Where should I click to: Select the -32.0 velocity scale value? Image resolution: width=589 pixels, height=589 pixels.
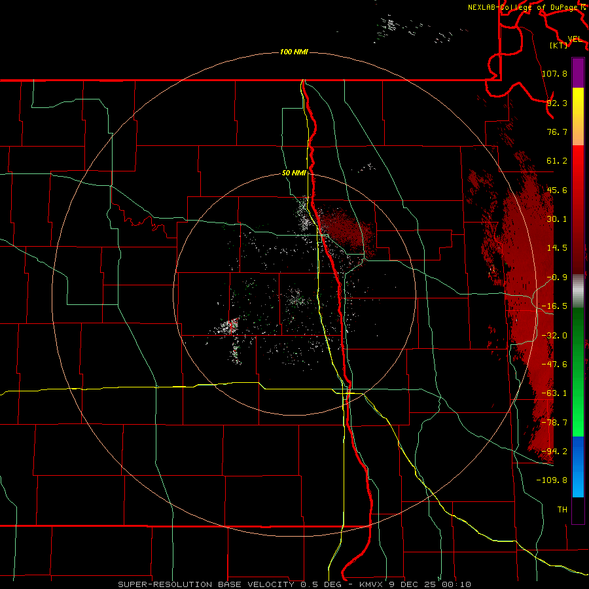click(x=554, y=336)
